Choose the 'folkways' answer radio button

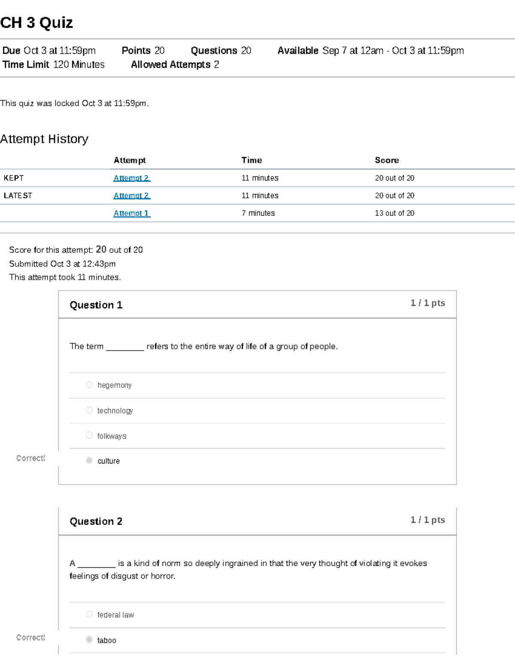coord(89,436)
